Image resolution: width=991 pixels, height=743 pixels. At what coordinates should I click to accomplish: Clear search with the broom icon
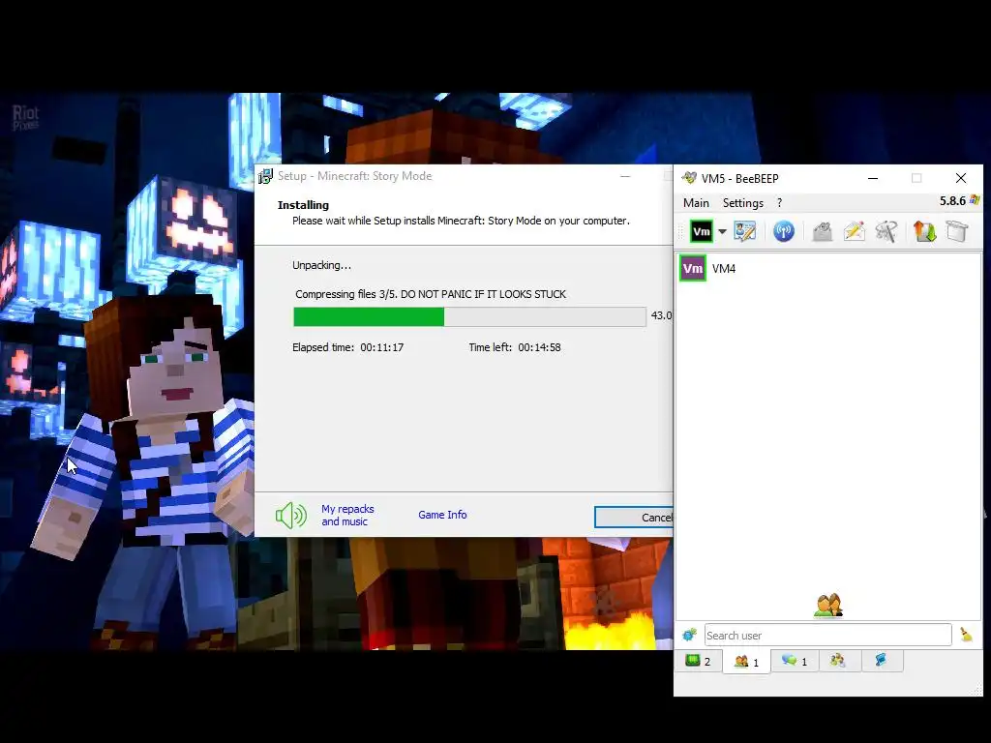pos(966,635)
